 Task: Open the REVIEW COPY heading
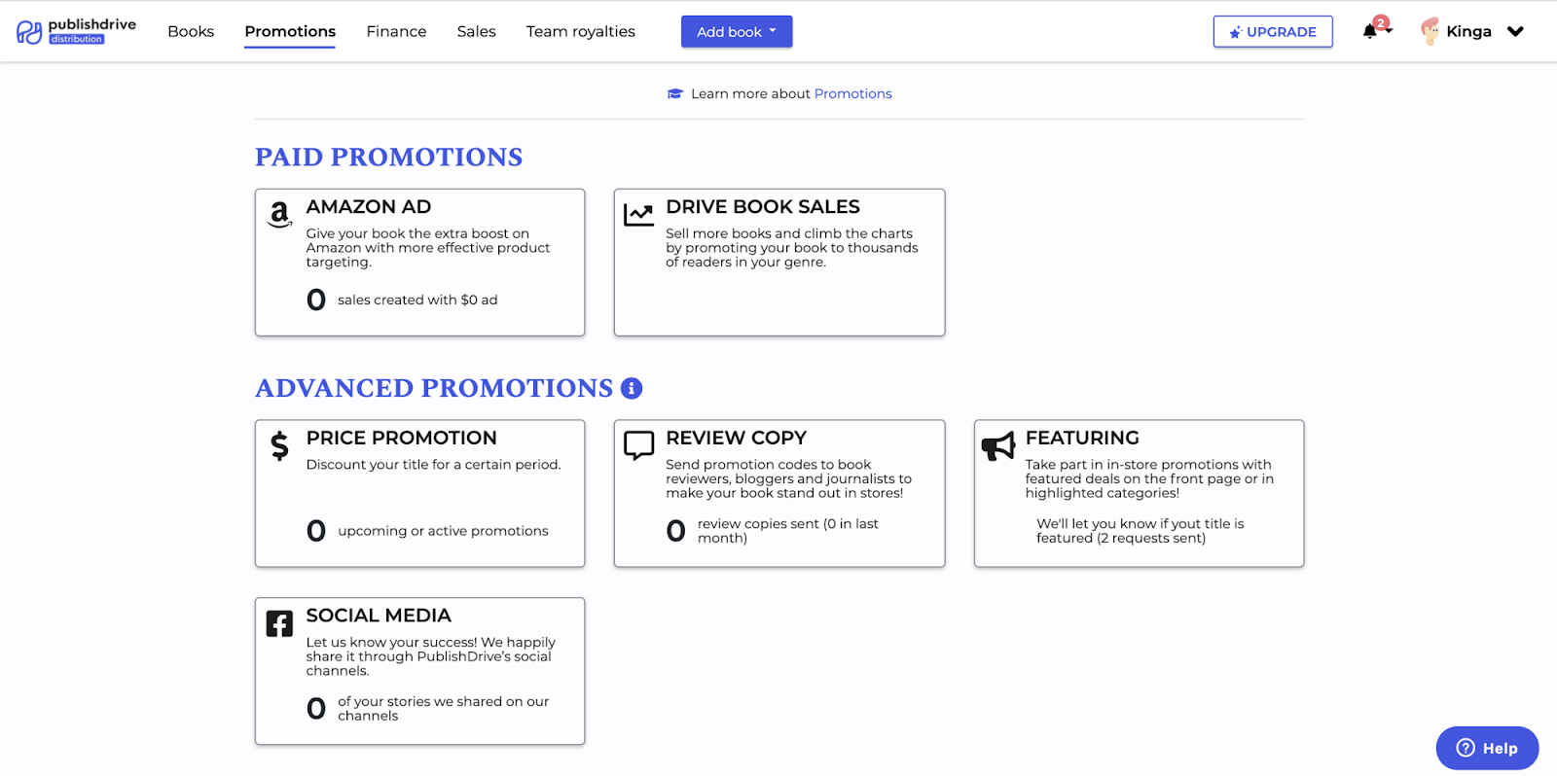click(737, 438)
